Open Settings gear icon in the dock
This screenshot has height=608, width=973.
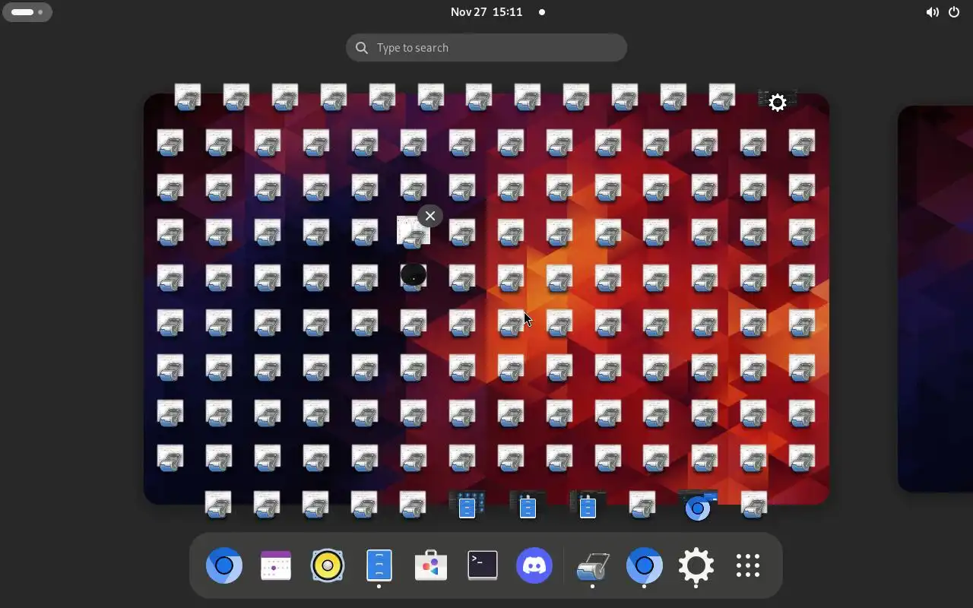pyautogui.click(x=696, y=565)
